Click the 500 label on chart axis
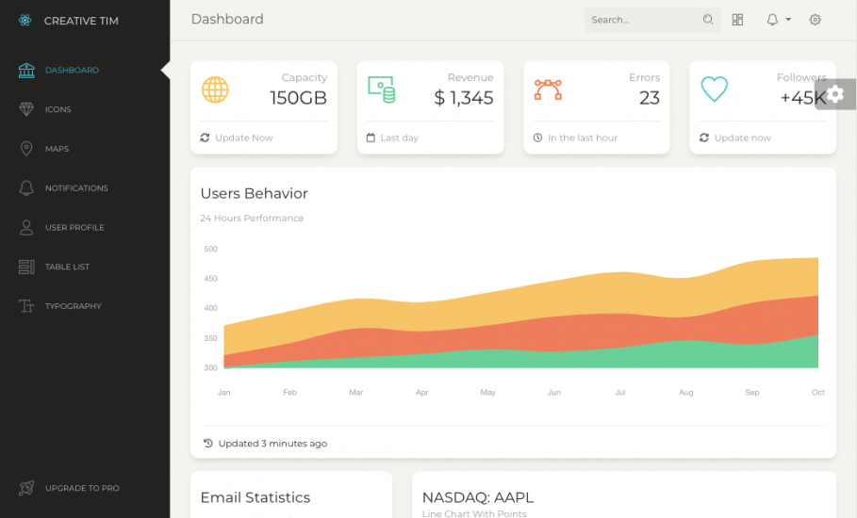 210,249
